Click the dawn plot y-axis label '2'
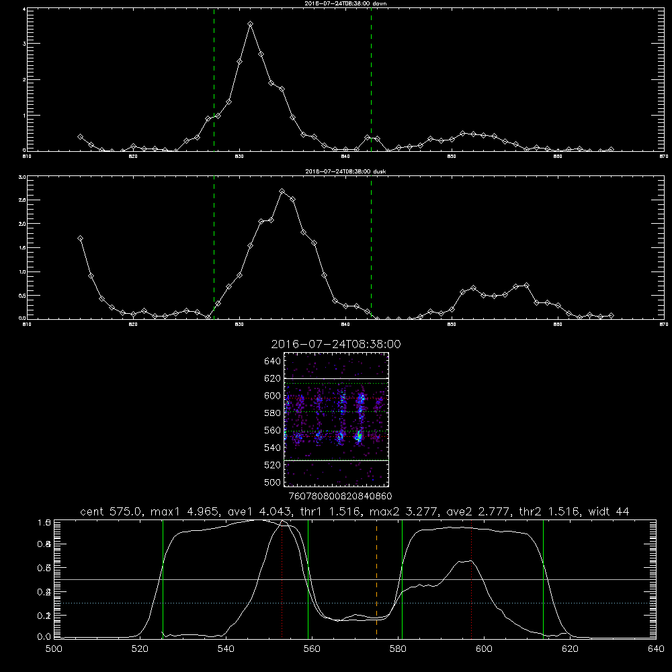Viewport: 672px width, 672px height. 24,80
